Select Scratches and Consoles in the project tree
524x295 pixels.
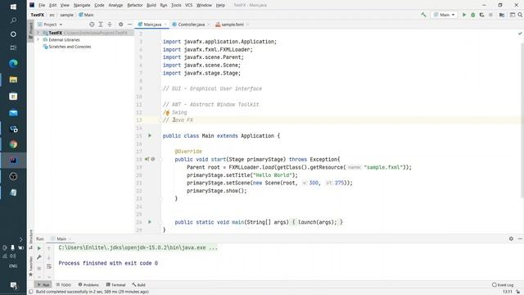coord(70,47)
